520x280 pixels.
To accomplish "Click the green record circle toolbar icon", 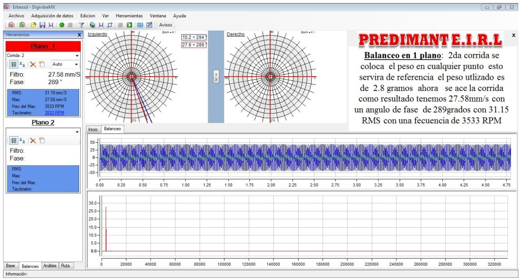I will 61,25.
